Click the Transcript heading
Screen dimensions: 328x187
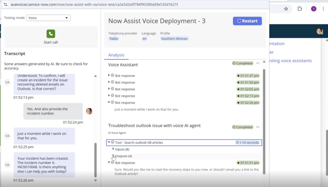coord(15,54)
